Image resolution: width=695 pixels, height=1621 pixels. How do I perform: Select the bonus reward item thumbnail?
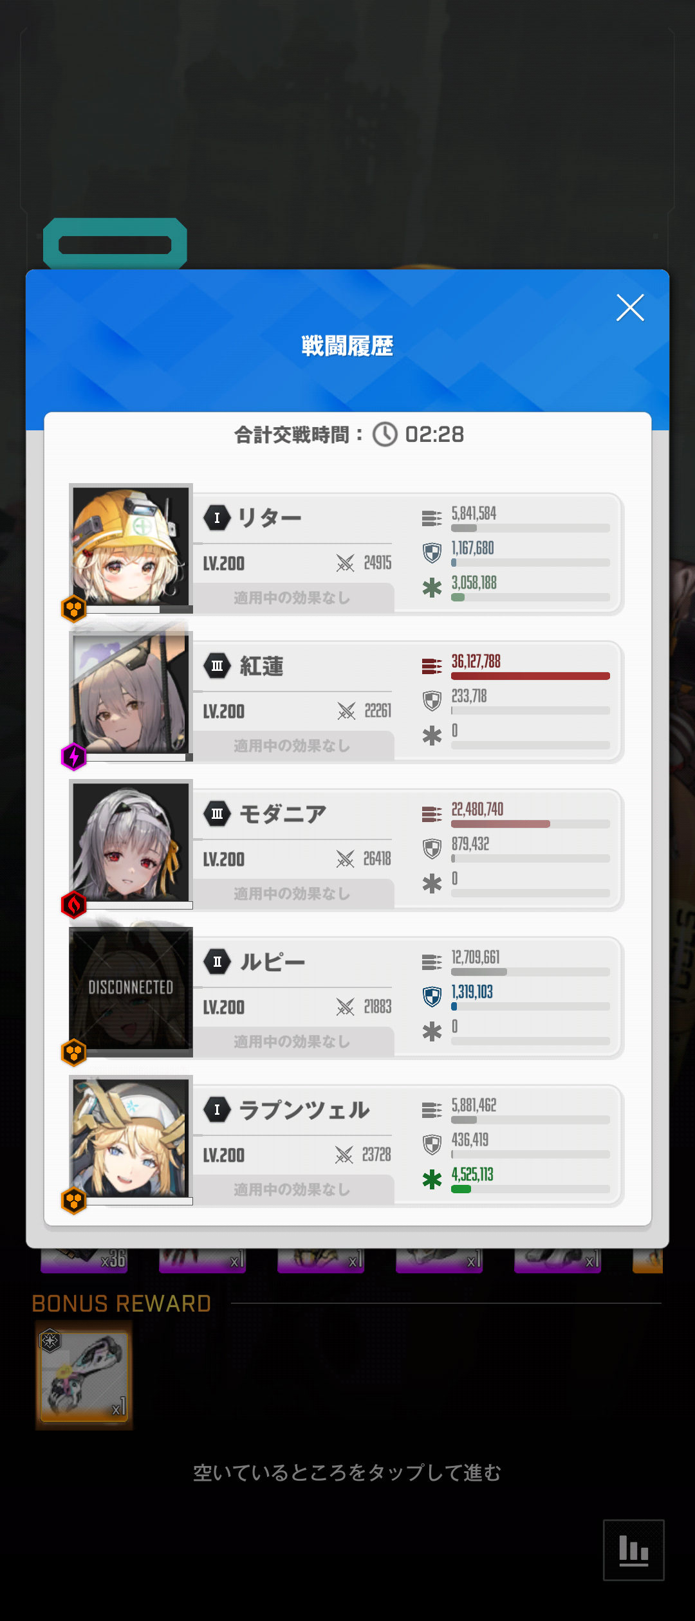pos(84,1375)
